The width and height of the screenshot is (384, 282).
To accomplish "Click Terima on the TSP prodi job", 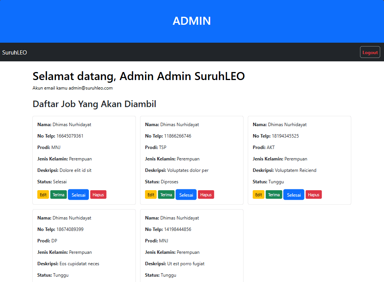I will point(166,195).
